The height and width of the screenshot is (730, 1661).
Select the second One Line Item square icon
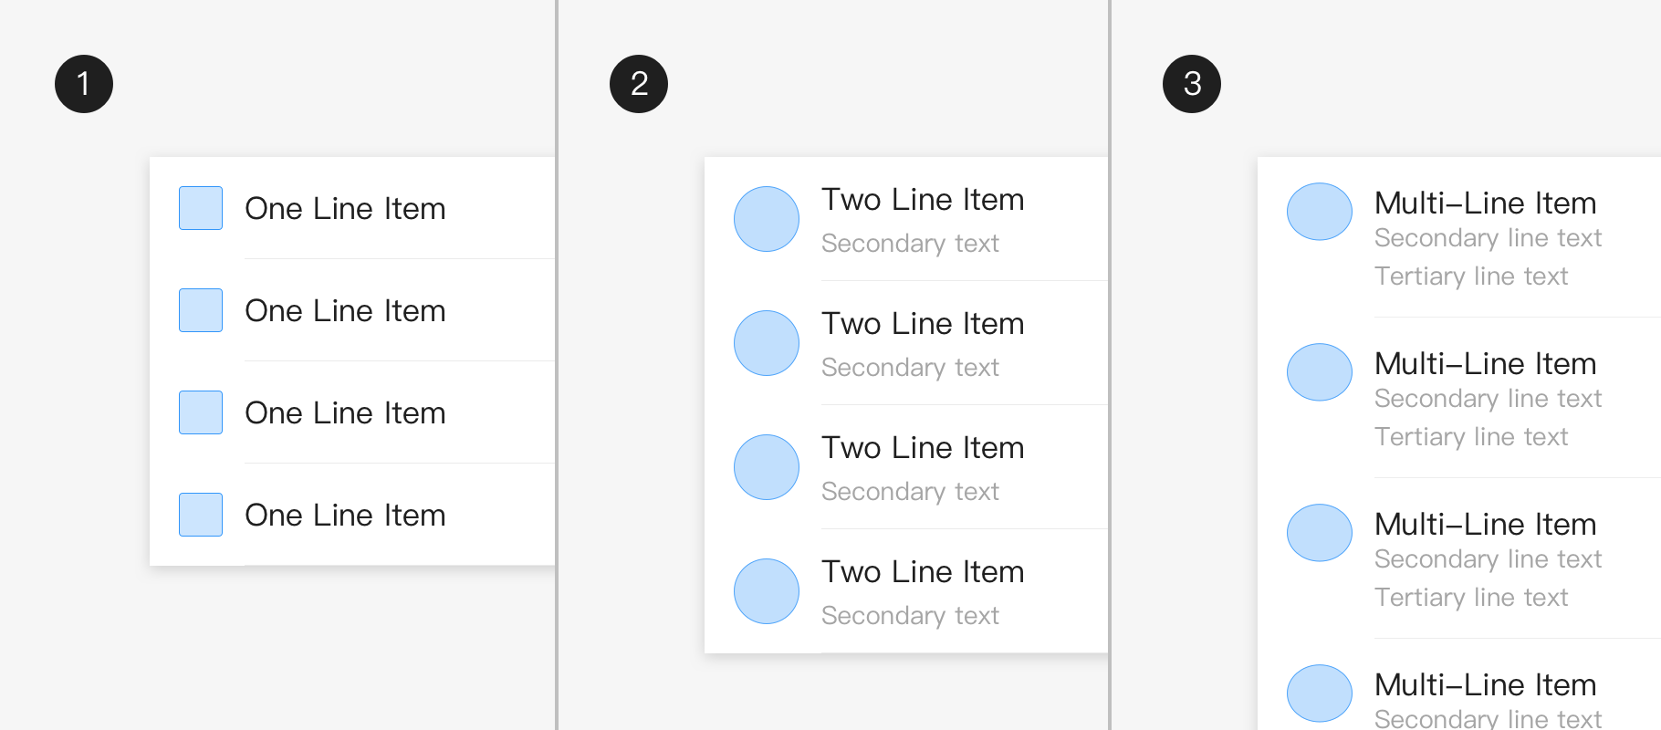(x=201, y=310)
